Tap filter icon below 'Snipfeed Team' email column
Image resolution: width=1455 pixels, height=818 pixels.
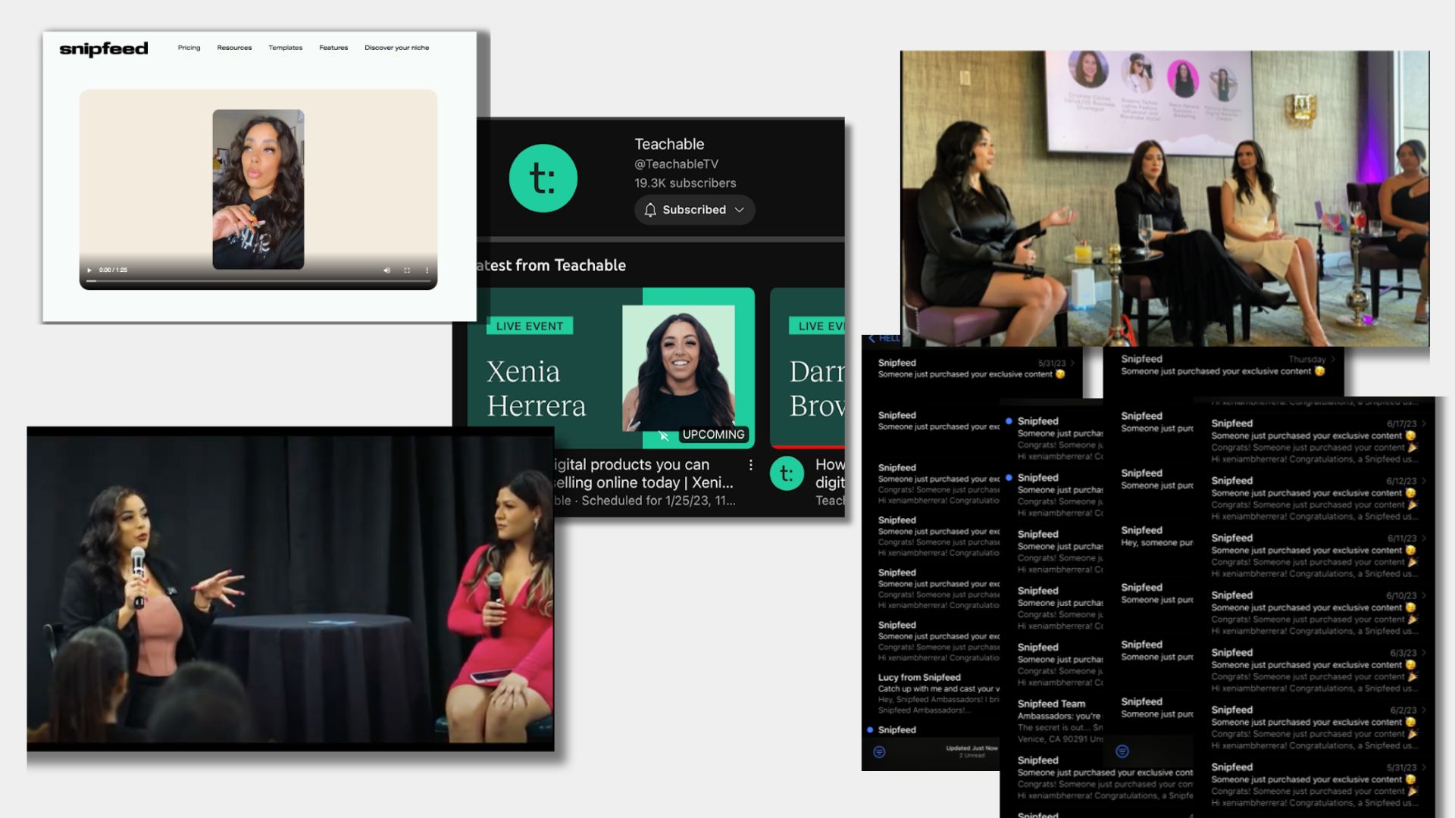(1122, 751)
